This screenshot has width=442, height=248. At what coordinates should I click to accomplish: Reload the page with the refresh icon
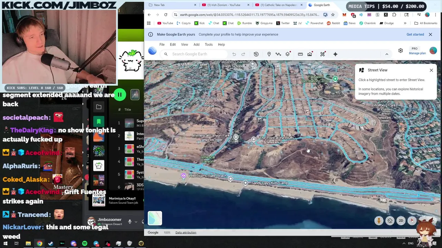[x=166, y=15]
